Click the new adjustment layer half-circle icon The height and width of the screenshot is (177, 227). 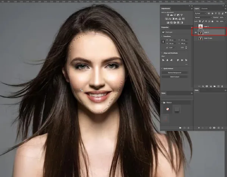point(210,87)
